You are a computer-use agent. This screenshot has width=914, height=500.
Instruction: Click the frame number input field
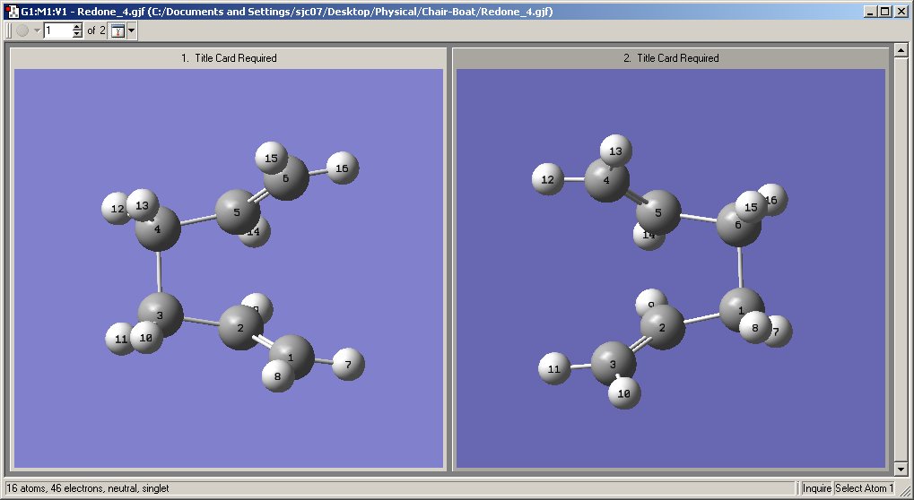[x=57, y=30]
